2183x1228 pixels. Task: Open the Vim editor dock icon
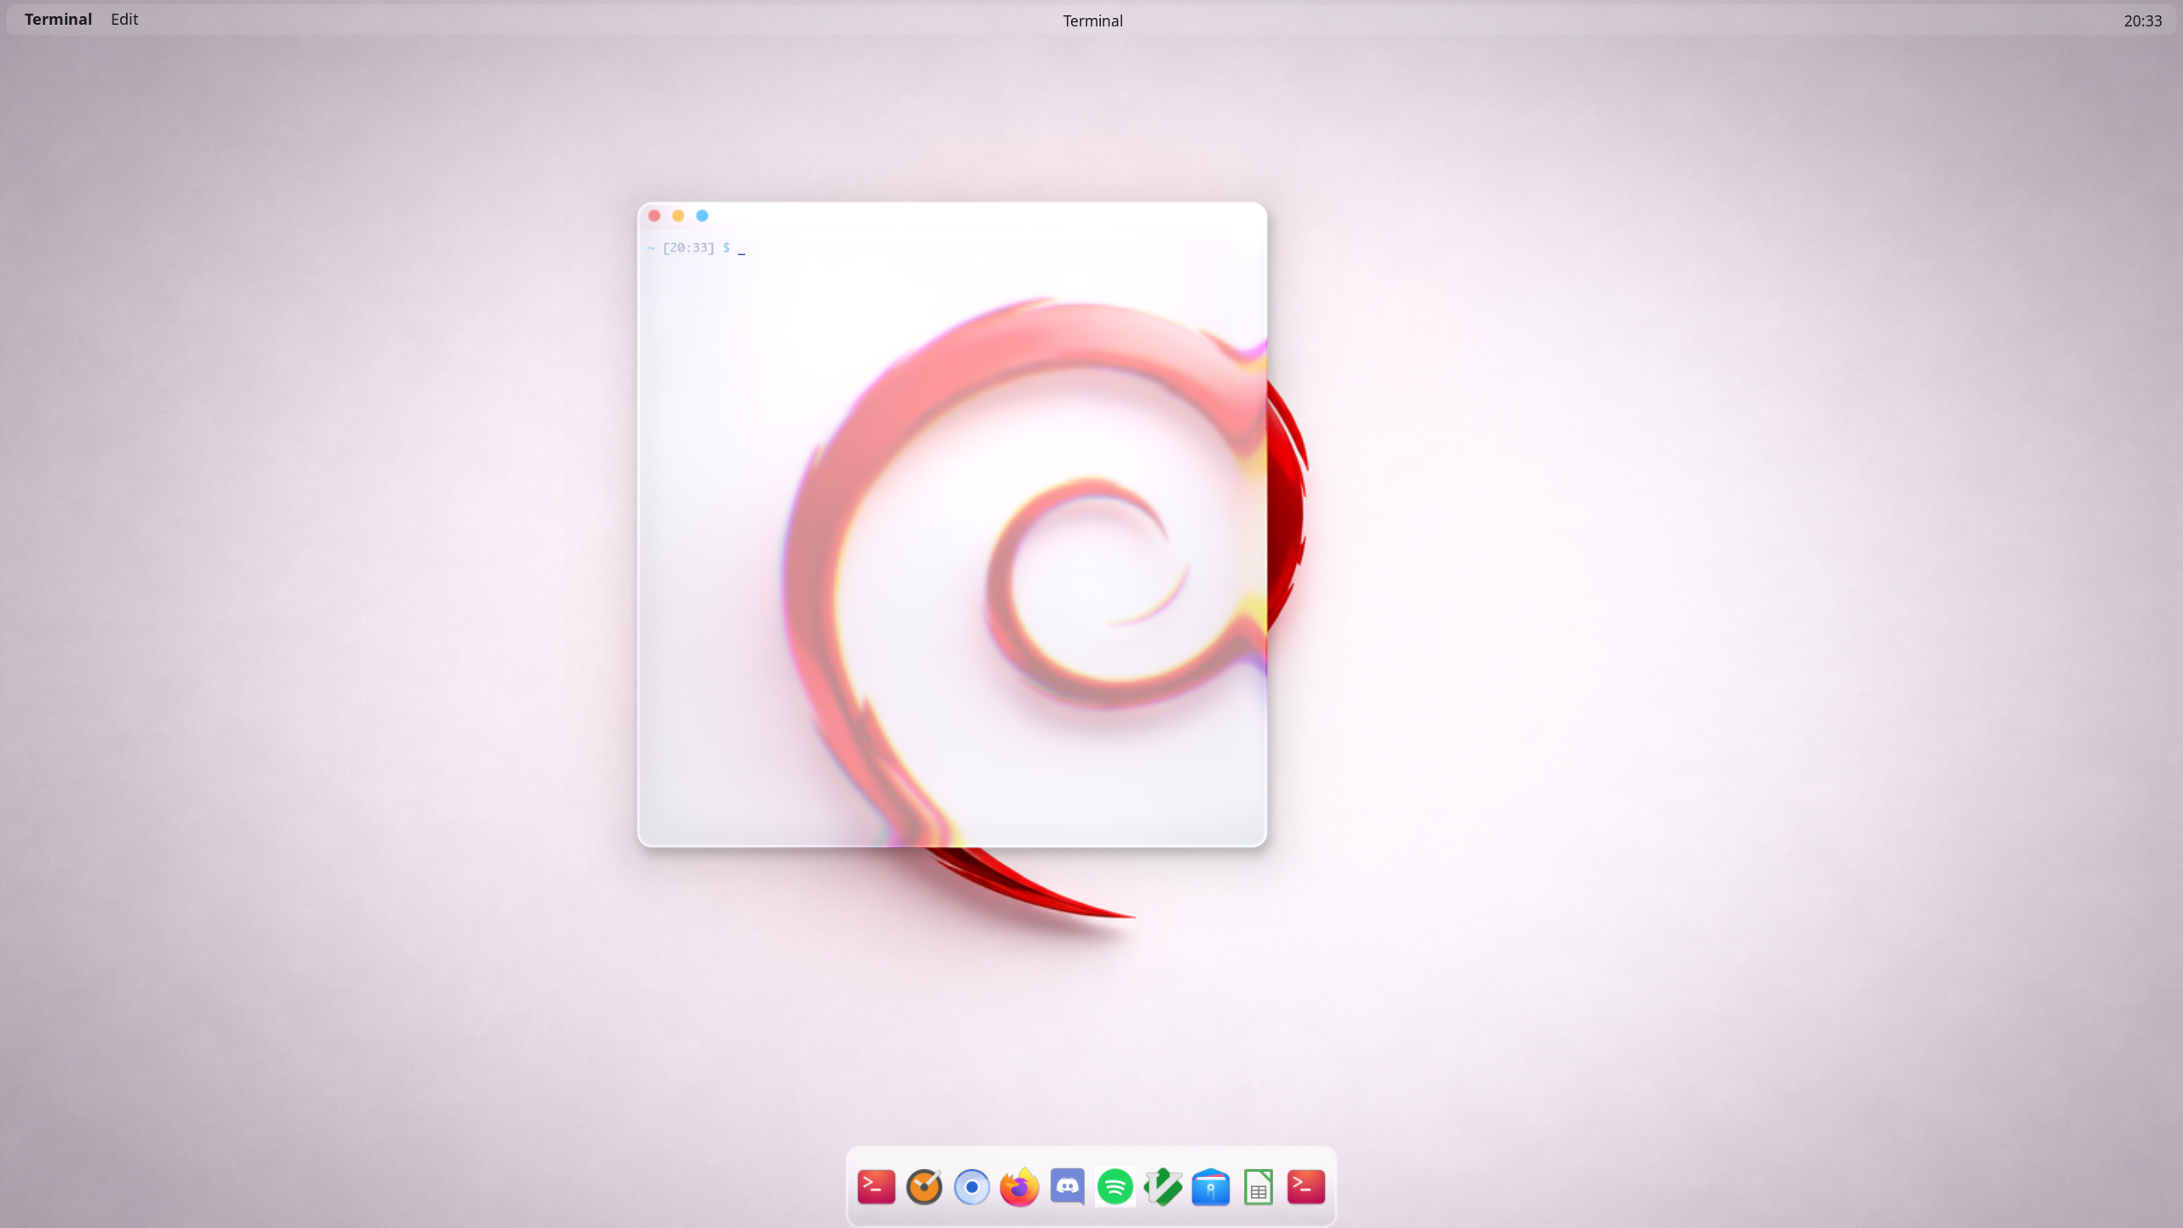click(1162, 1187)
